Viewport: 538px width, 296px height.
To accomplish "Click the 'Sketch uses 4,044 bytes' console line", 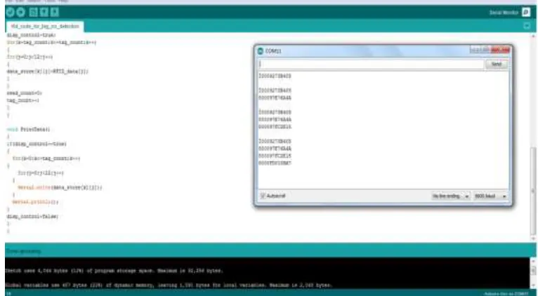I will pos(114,271).
